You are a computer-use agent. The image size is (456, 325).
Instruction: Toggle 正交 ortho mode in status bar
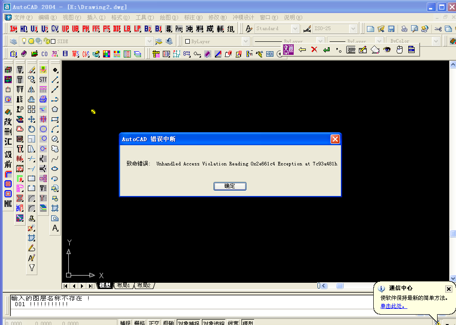point(154,323)
